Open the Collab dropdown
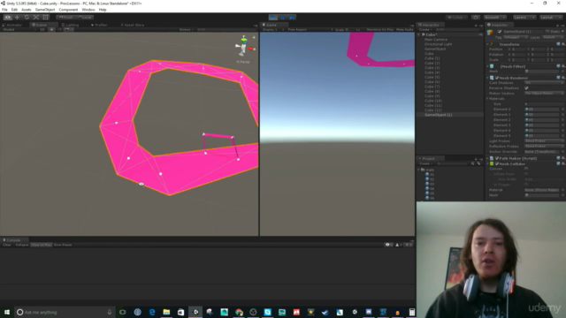The height and width of the screenshot is (318, 566). click(456, 18)
